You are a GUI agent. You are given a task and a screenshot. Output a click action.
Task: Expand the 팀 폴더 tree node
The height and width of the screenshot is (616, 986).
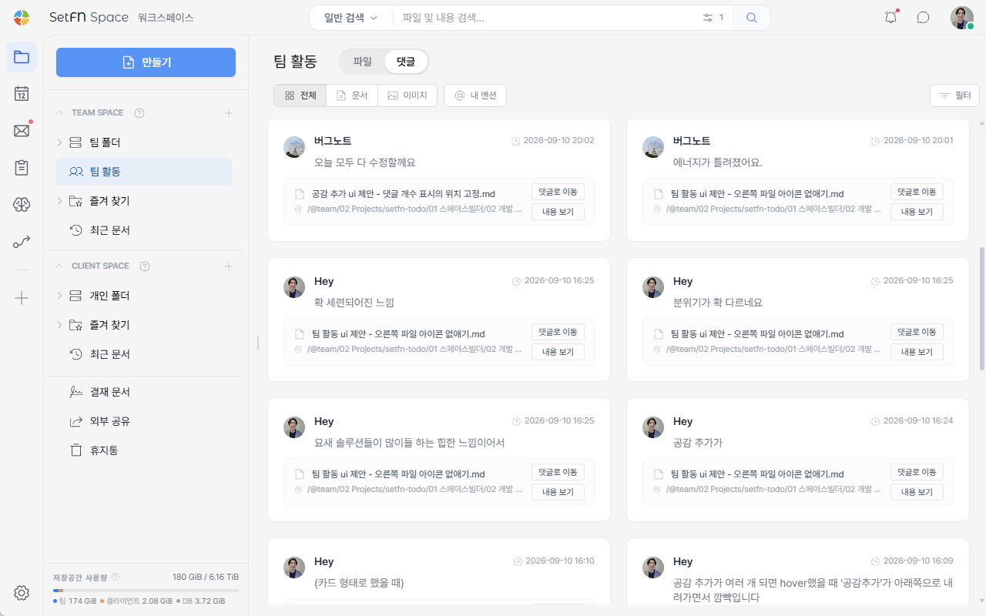[60, 142]
